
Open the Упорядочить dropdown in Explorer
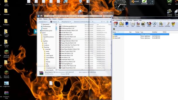(x=43, y=22)
